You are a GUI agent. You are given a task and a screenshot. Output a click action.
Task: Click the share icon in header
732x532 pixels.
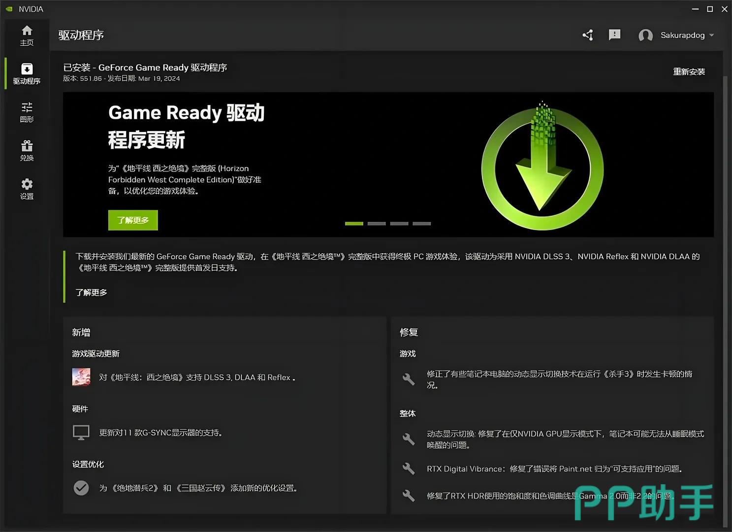click(x=588, y=35)
